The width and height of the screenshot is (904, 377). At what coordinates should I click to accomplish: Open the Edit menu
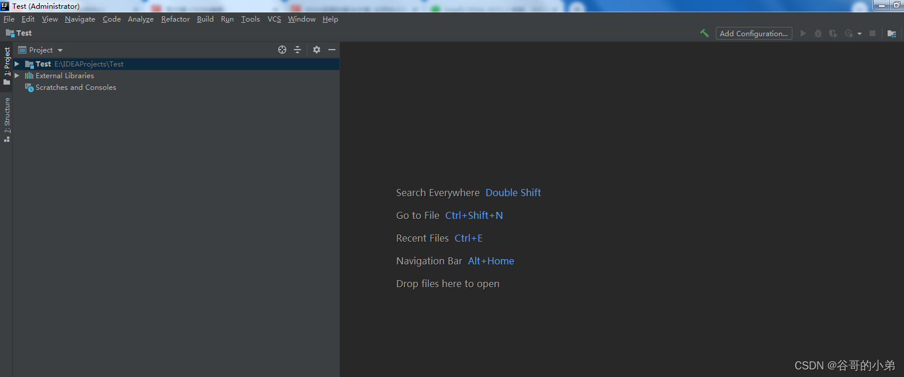(x=28, y=19)
